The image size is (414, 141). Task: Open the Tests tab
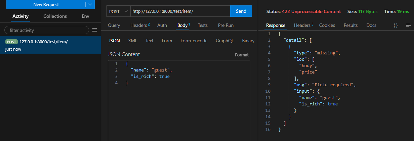point(203,25)
